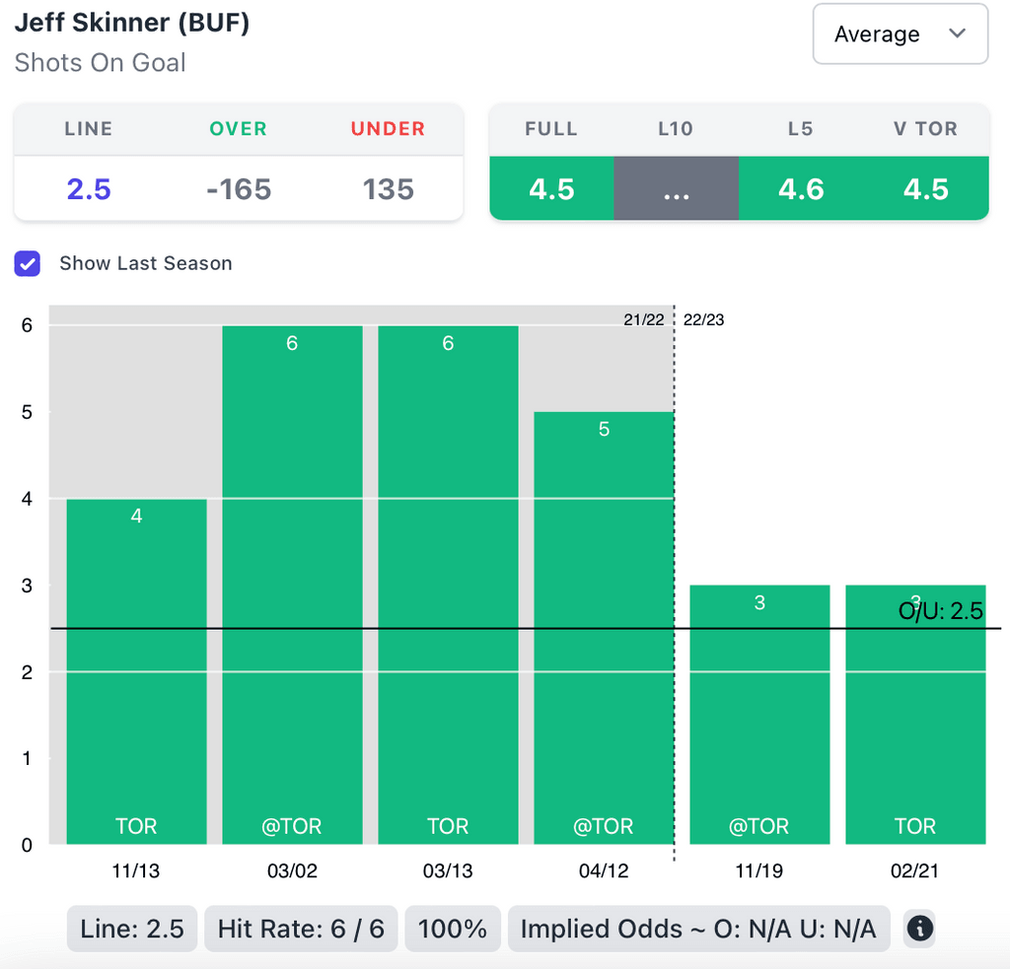Image resolution: width=1010 pixels, height=969 pixels.
Task: Click the 100% hit rate chip
Action: click(453, 929)
